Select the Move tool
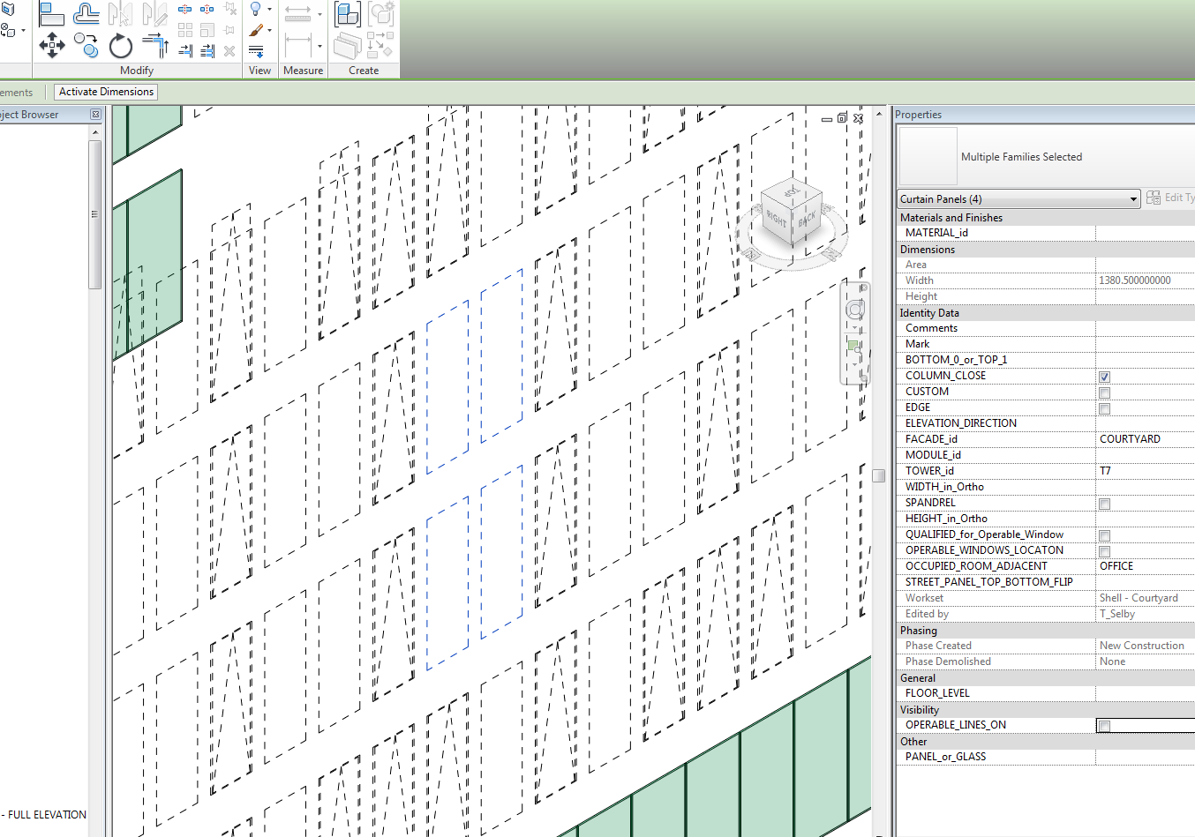Screen dimensions: 1195x837 point(52,45)
